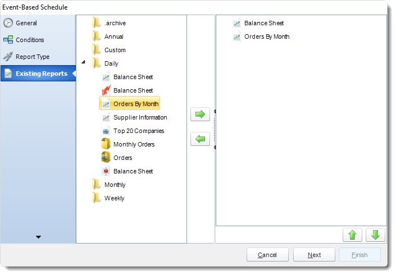
Task: Select Balance Sheet text in right list
Action: [x=264, y=23]
